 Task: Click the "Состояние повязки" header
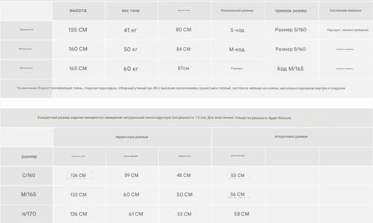[346, 11]
